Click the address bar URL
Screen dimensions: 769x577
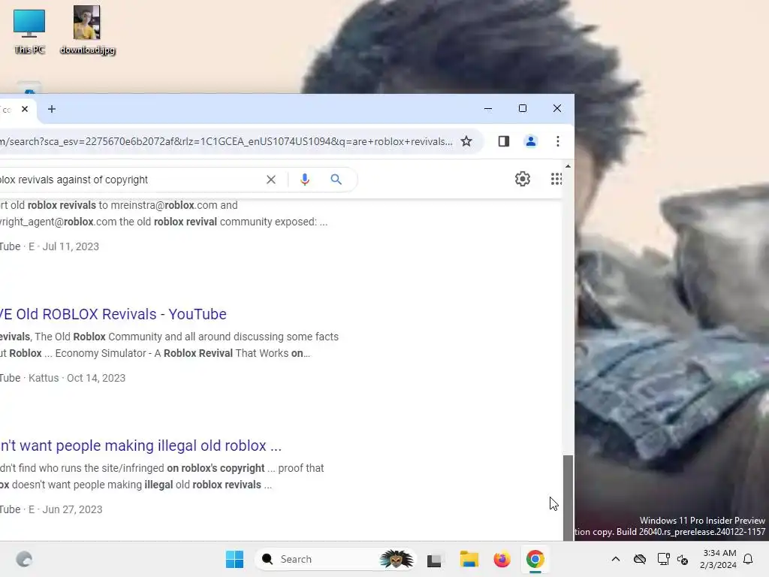[226, 141]
